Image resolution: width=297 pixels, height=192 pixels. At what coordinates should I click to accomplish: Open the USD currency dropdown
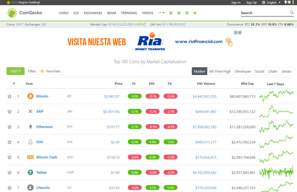(15, 71)
